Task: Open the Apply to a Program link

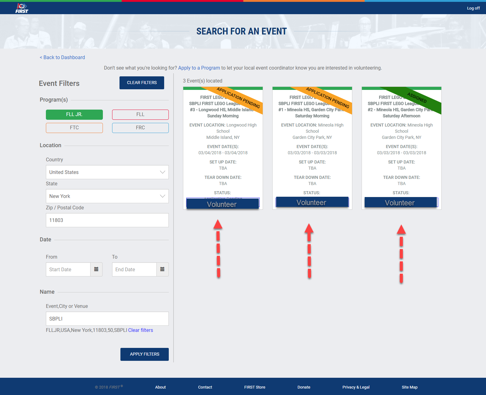Action: (199, 68)
